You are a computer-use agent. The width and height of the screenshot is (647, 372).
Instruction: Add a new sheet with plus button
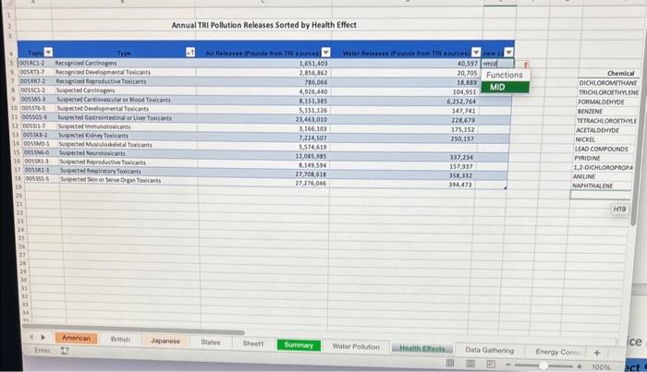(597, 353)
